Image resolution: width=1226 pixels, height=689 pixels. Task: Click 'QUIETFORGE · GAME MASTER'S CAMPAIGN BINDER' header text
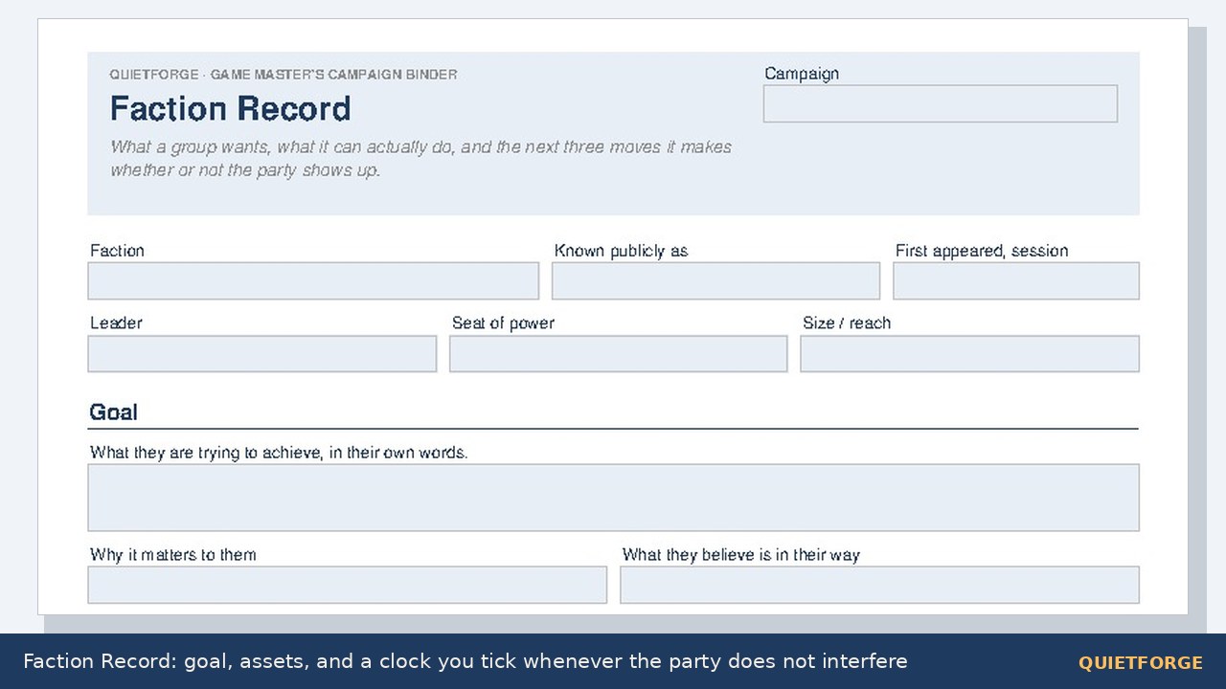coord(284,75)
